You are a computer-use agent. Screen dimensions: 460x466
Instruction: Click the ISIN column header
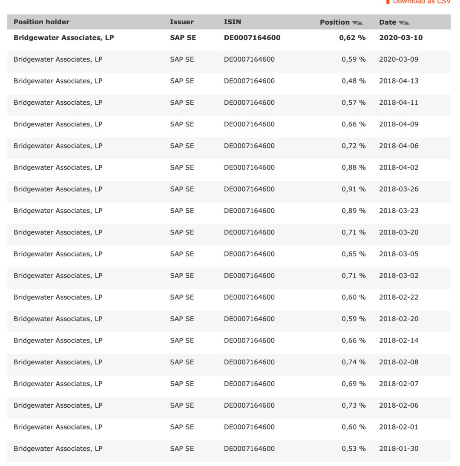(232, 22)
